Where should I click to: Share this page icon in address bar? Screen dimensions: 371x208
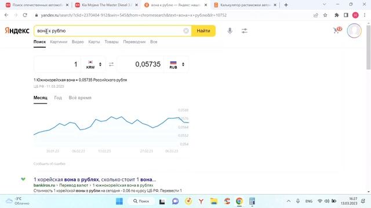tap(315, 15)
